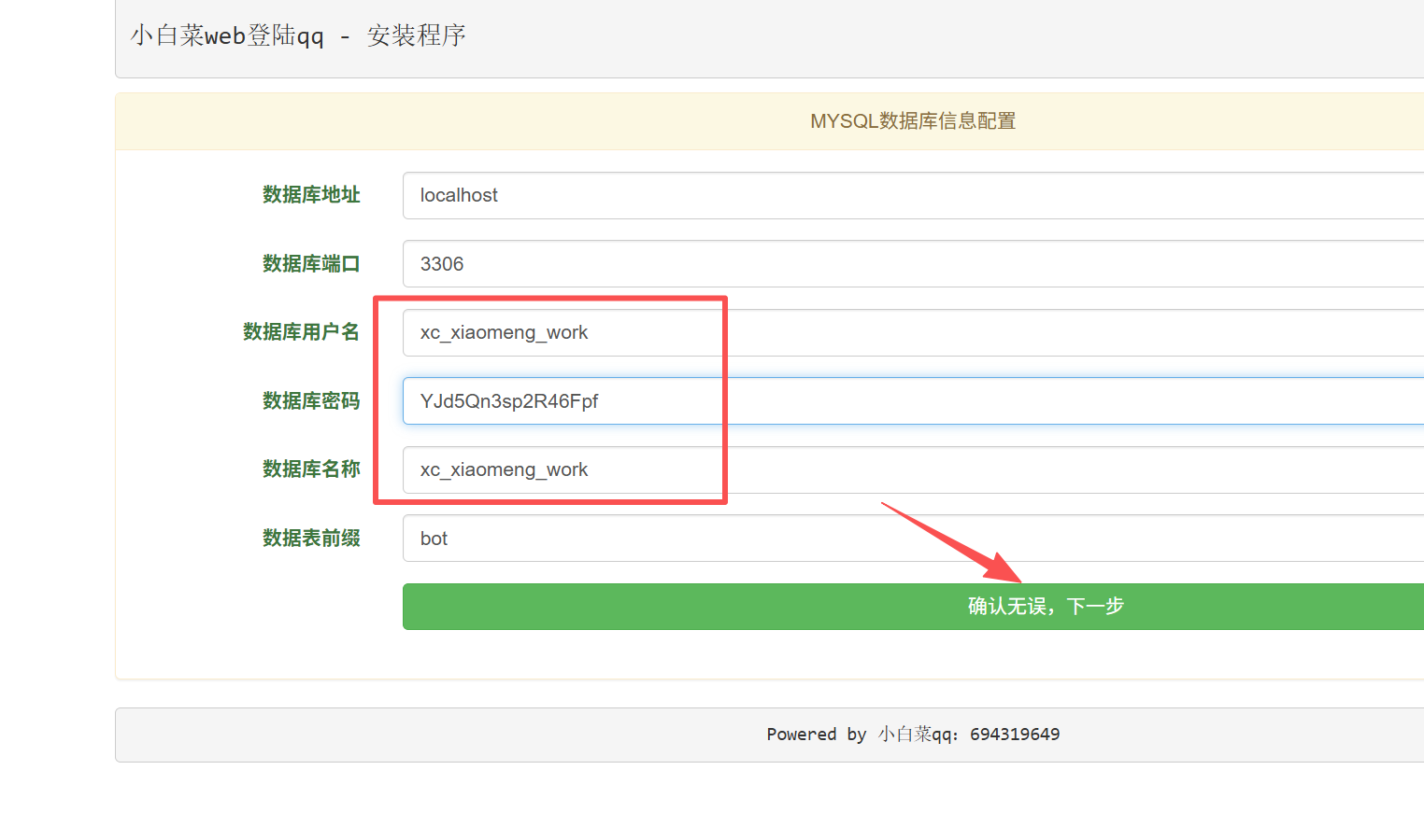Click the Powered by text in footer

click(816, 735)
